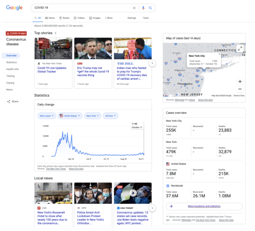Close the New York City map popup

[x=219, y=54]
